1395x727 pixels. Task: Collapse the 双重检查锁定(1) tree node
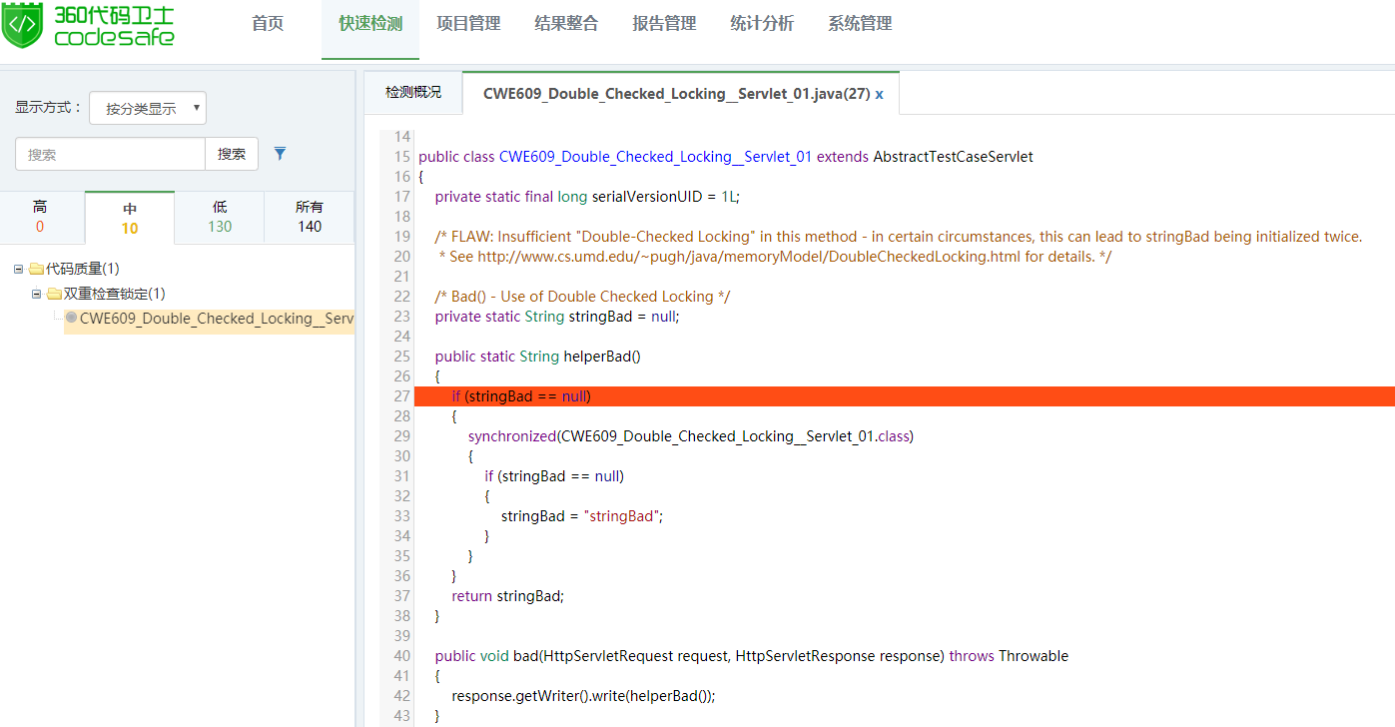[x=37, y=294]
